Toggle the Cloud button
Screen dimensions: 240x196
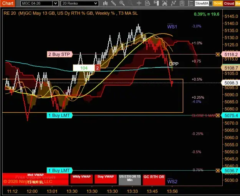tap(229, 3)
